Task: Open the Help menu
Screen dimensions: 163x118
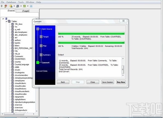Action: click(39, 2)
